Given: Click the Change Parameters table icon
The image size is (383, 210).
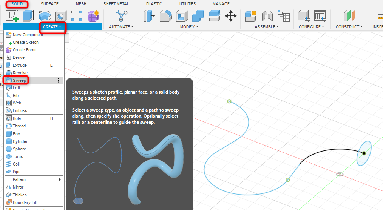Looking at the screenshot, I should pos(320,16).
